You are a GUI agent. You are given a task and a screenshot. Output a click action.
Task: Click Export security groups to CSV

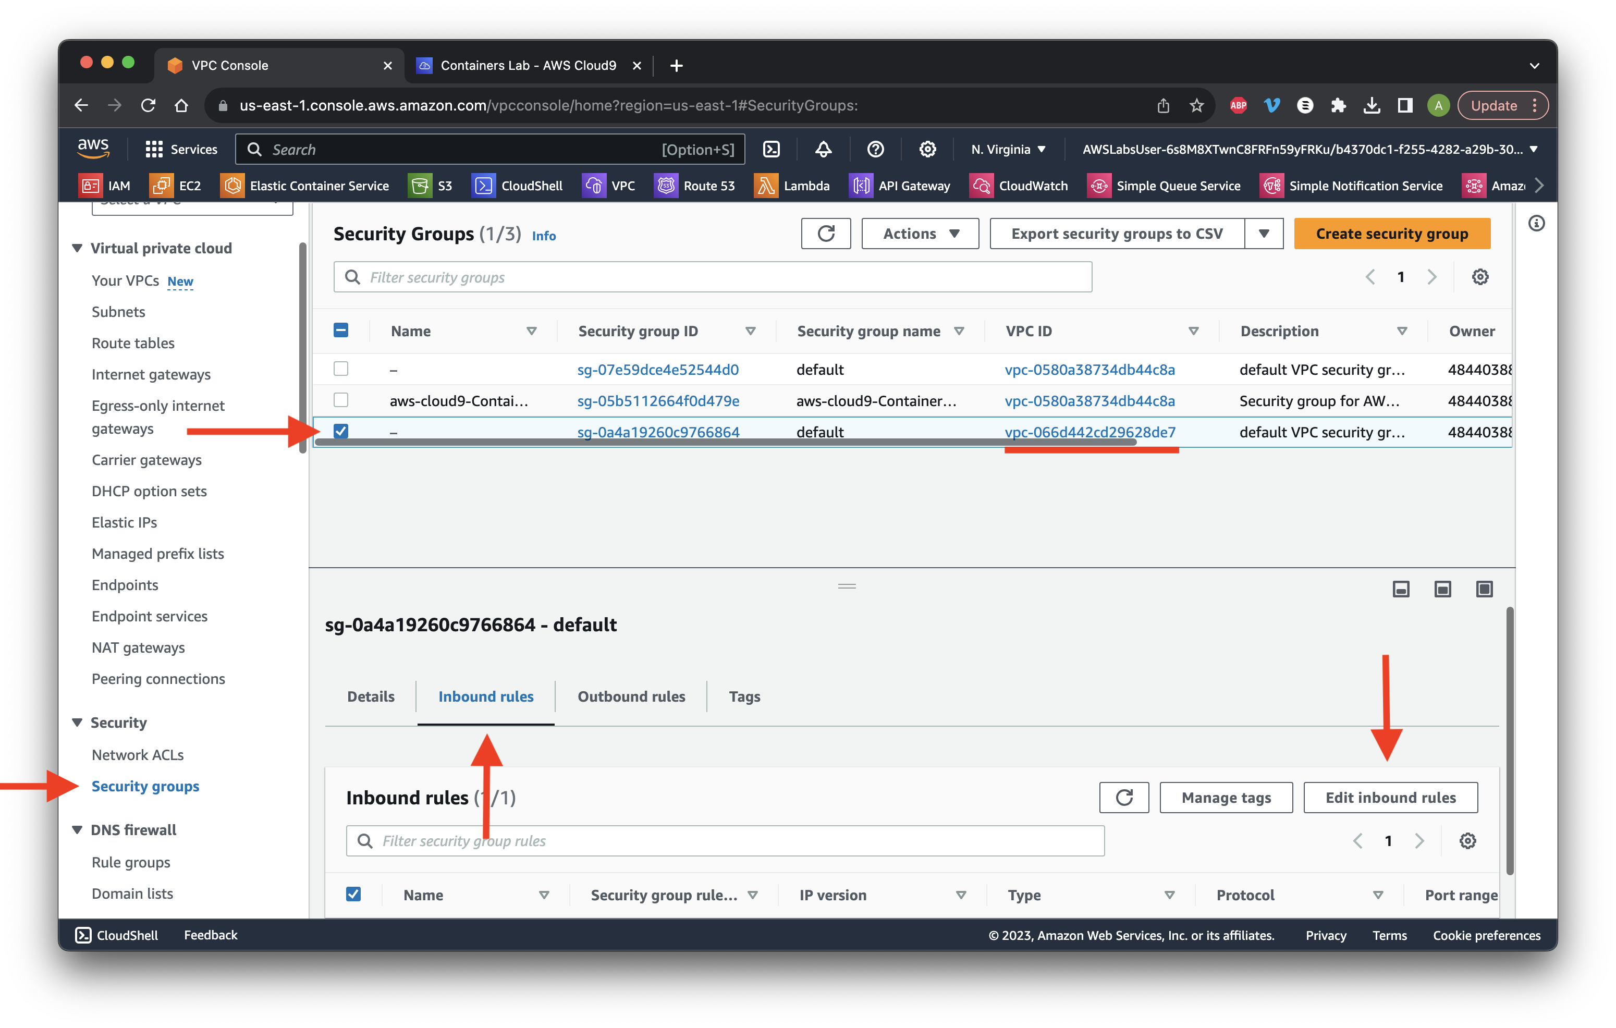click(1117, 234)
